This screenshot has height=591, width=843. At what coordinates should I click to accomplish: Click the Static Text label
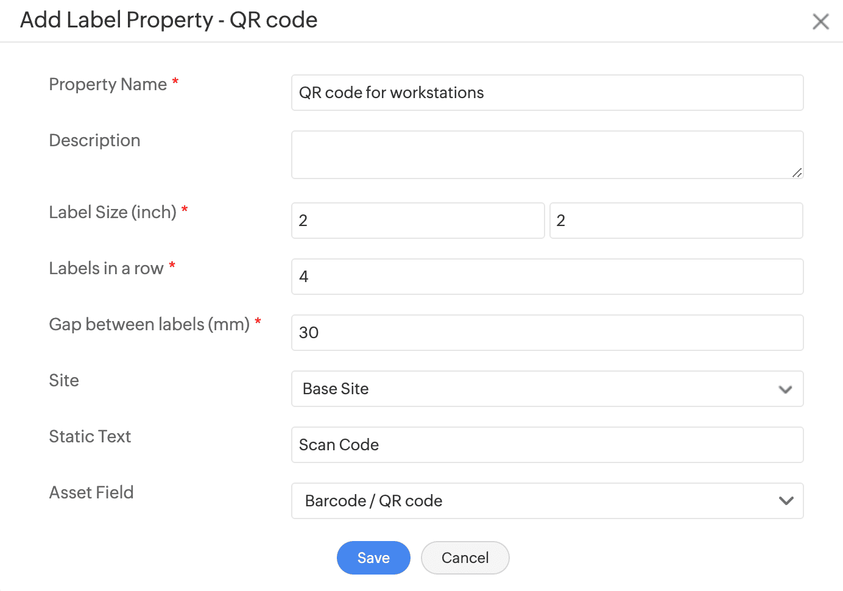click(90, 436)
